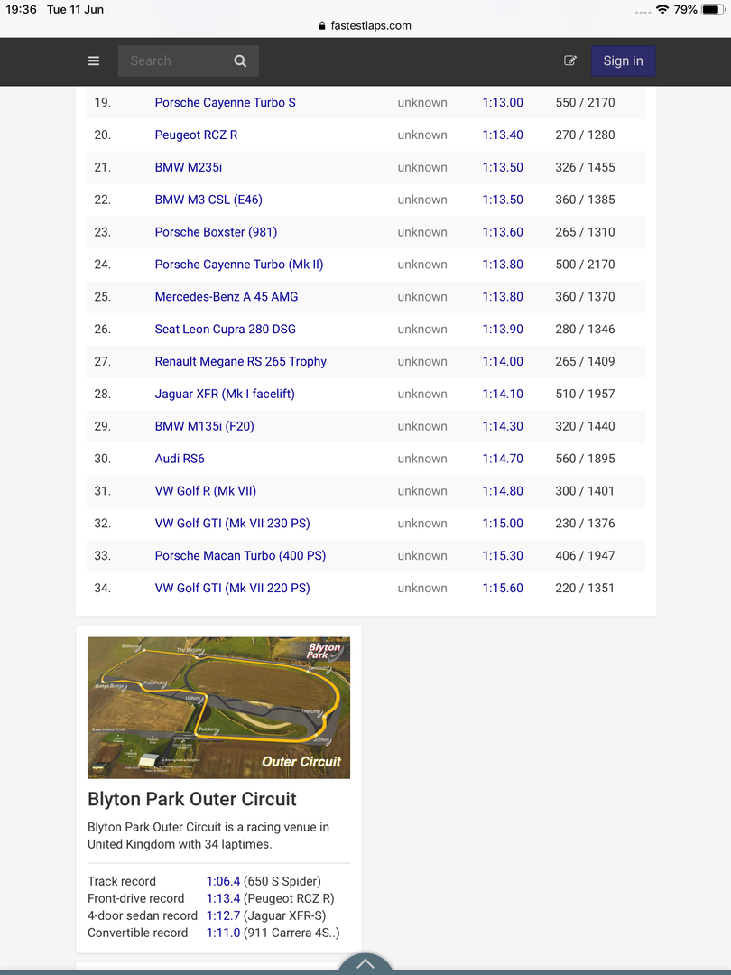Screen dimensions: 731x975
Task: Open Porsche Cayenne Turbo (Mk II) link
Action: click(238, 265)
